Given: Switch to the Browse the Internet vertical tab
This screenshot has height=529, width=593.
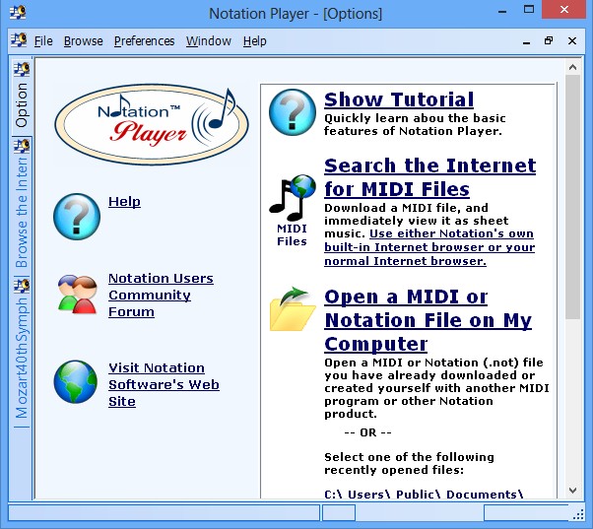Looking at the screenshot, I should point(22,207).
